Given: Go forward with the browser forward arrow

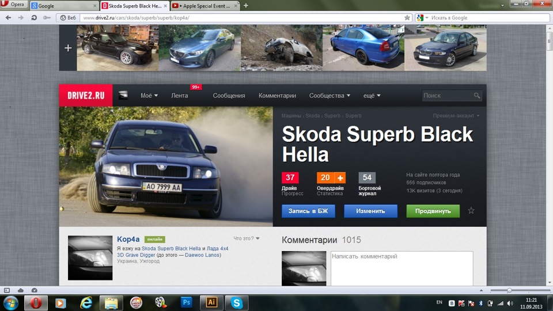Looking at the screenshot, I should (x=21, y=18).
